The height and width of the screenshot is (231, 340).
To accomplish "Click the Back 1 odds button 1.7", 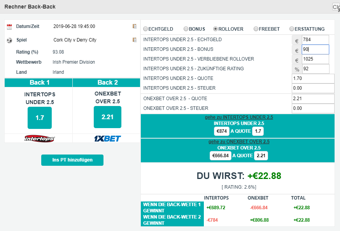I will 40,118.
